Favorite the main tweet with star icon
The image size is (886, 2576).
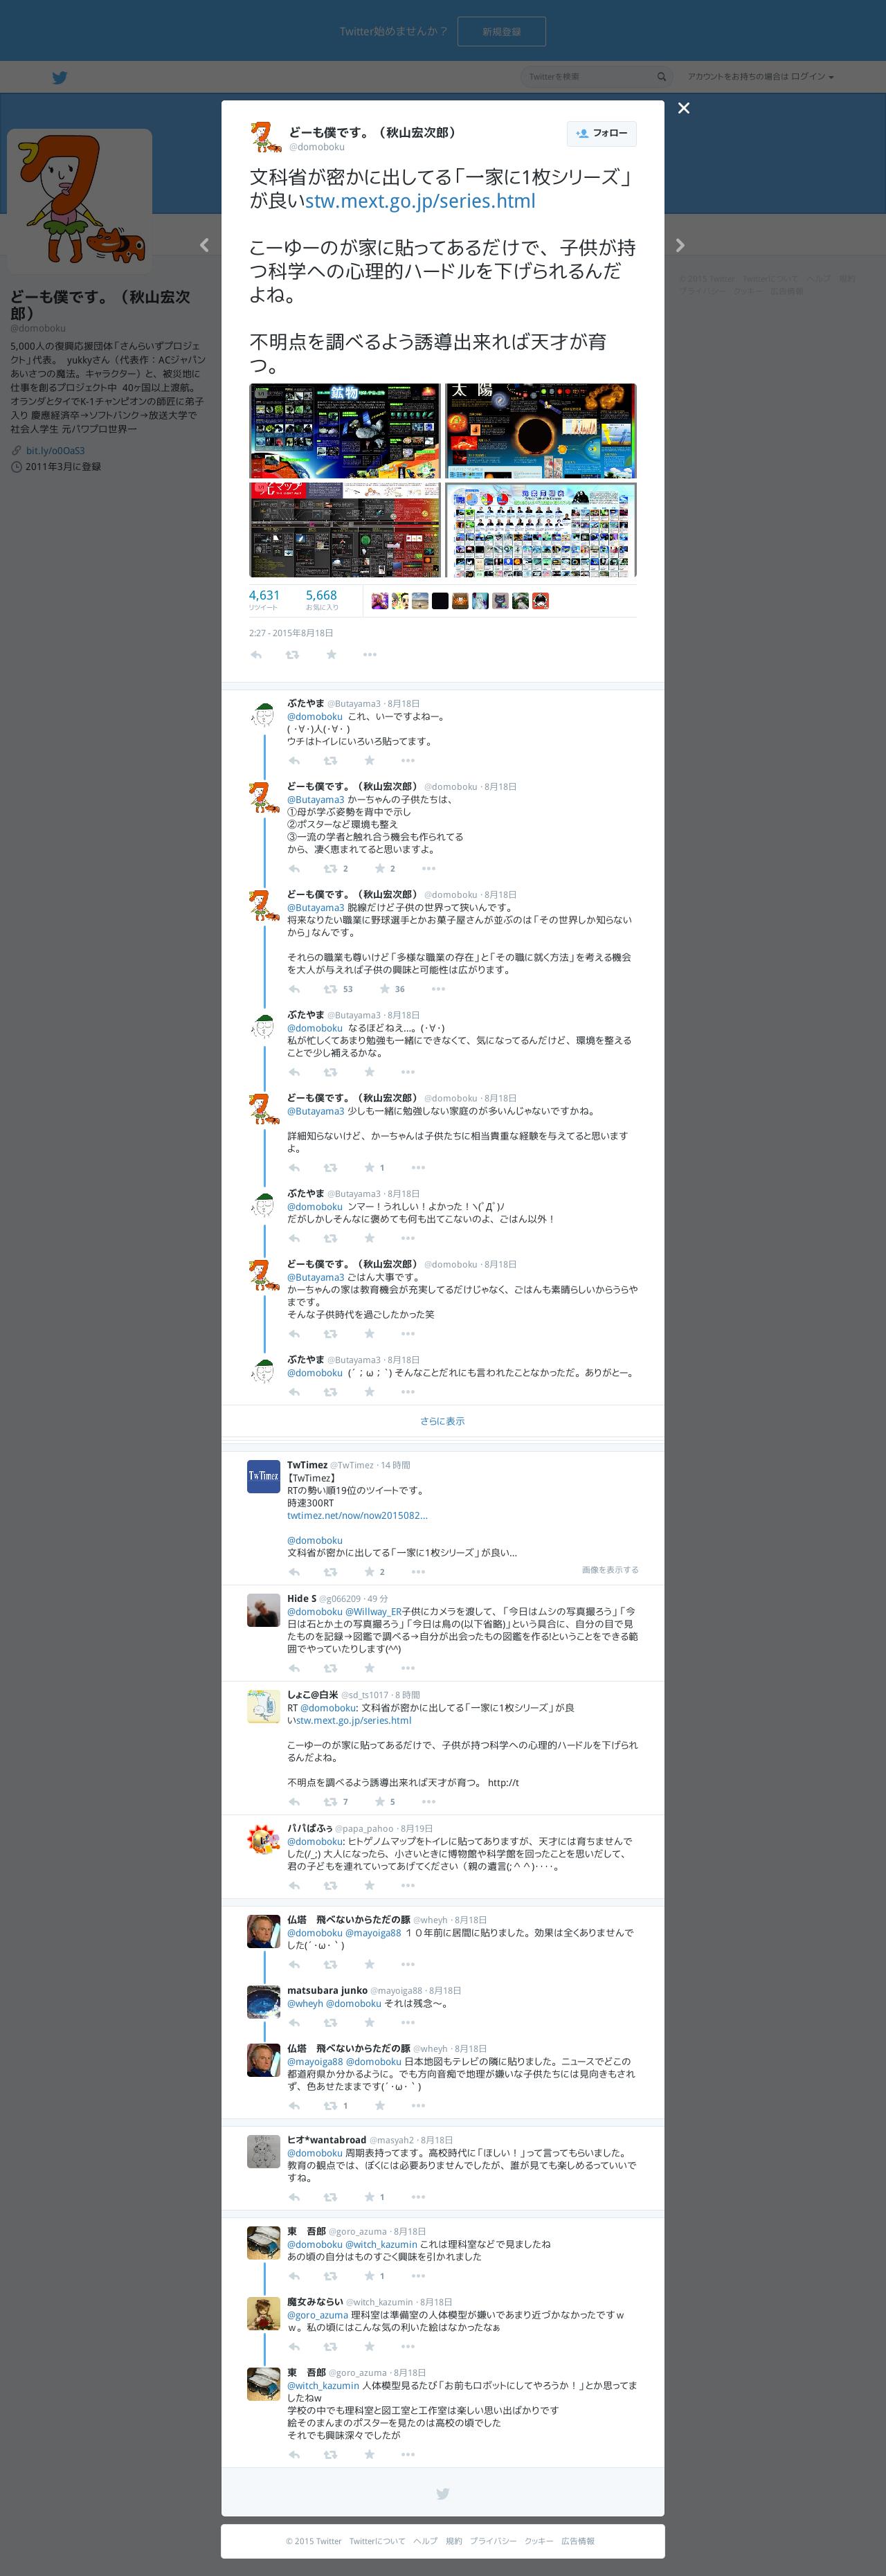[x=331, y=655]
